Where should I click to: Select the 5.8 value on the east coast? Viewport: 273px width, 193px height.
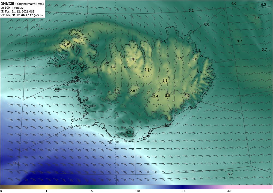(x=198, y=51)
